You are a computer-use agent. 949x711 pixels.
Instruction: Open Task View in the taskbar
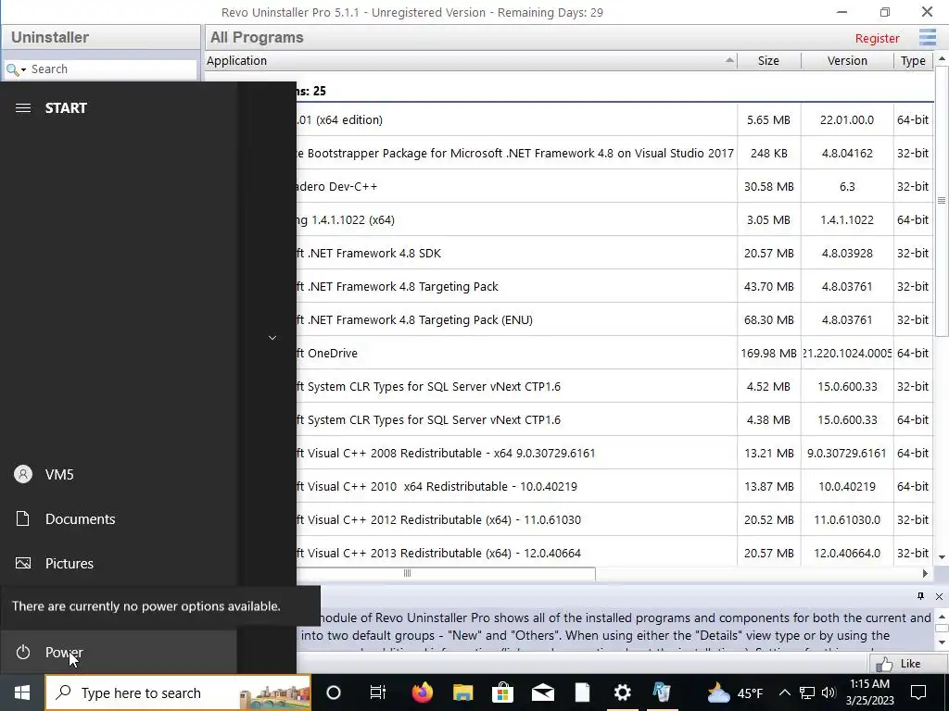pyautogui.click(x=378, y=692)
